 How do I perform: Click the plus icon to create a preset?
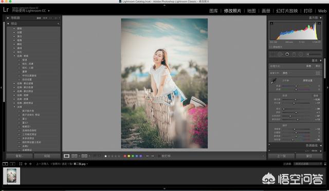(x=58, y=24)
